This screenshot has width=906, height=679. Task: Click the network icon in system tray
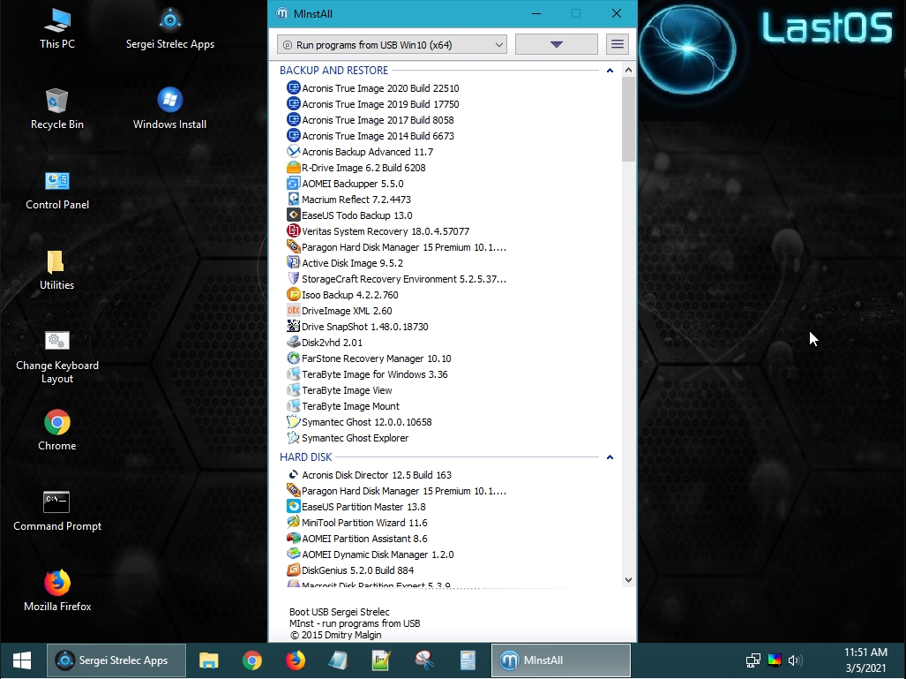click(x=753, y=660)
